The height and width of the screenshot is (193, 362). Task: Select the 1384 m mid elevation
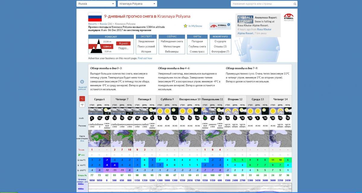click(x=107, y=46)
